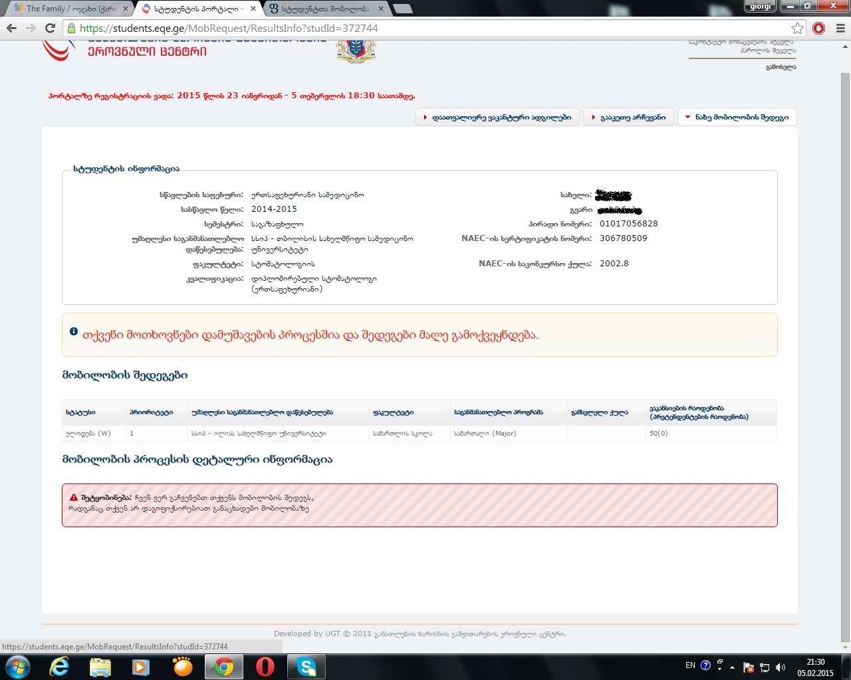The width and height of the screenshot is (851, 680).
Task: Click the პაროლის შეცვლა link
Action: tap(768, 50)
